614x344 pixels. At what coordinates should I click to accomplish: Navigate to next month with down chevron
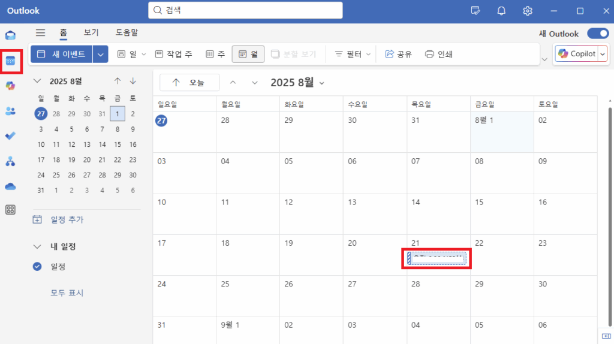tap(255, 83)
